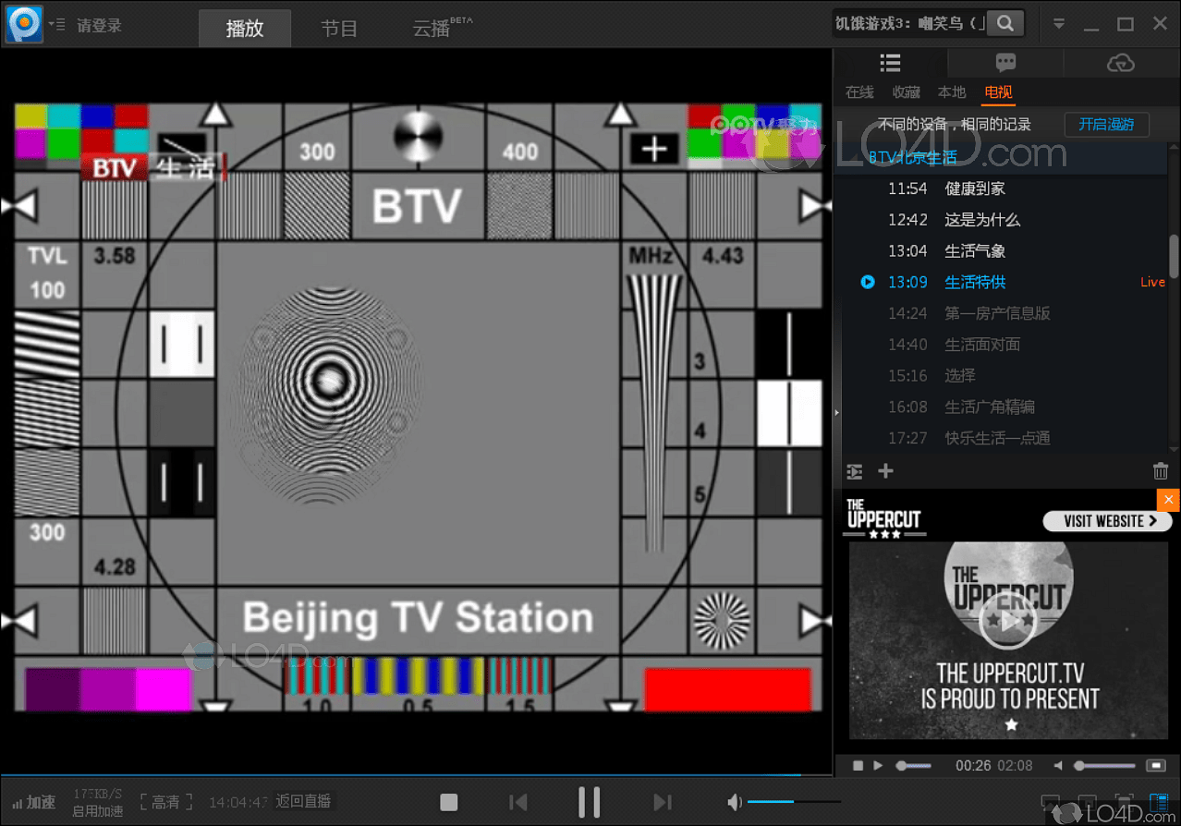The image size is (1181, 826).
Task: Switch to the 播放 tab
Action: [x=245, y=29]
